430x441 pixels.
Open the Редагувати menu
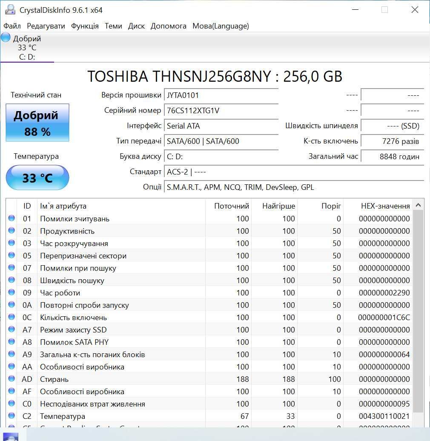click(46, 26)
